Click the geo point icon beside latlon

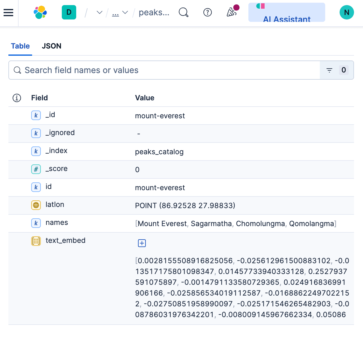[36, 205]
